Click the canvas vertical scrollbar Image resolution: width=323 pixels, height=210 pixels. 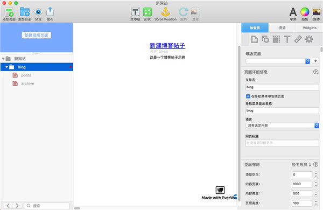point(239,124)
